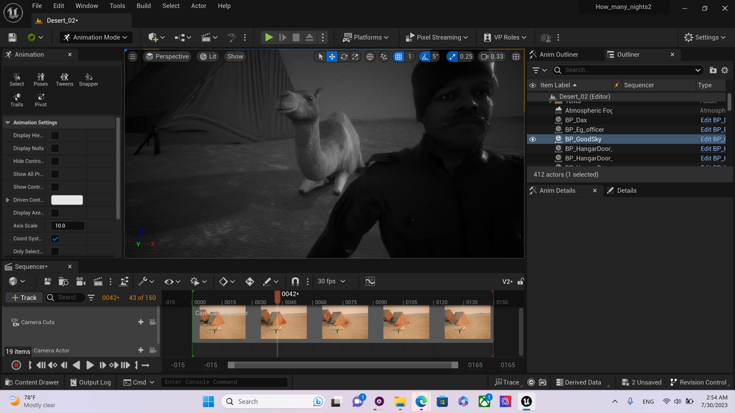Click the Track add button

(x=24, y=298)
